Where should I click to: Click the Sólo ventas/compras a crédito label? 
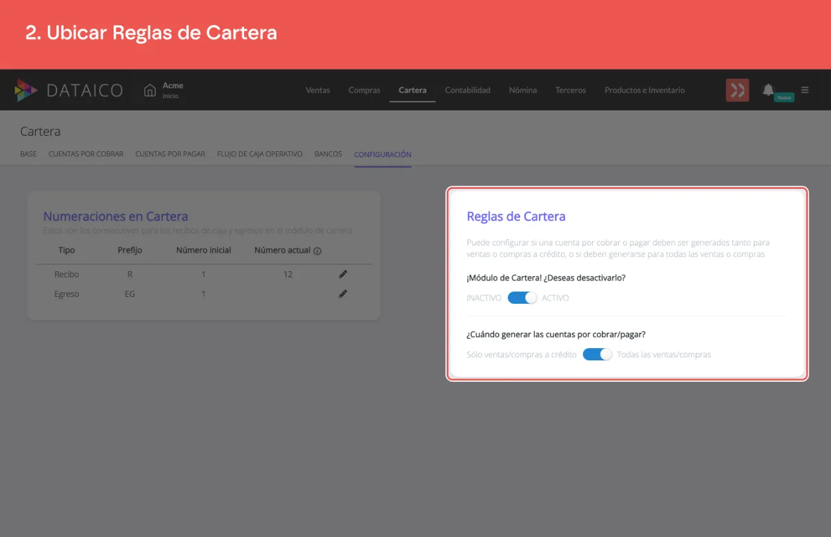coord(521,355)
